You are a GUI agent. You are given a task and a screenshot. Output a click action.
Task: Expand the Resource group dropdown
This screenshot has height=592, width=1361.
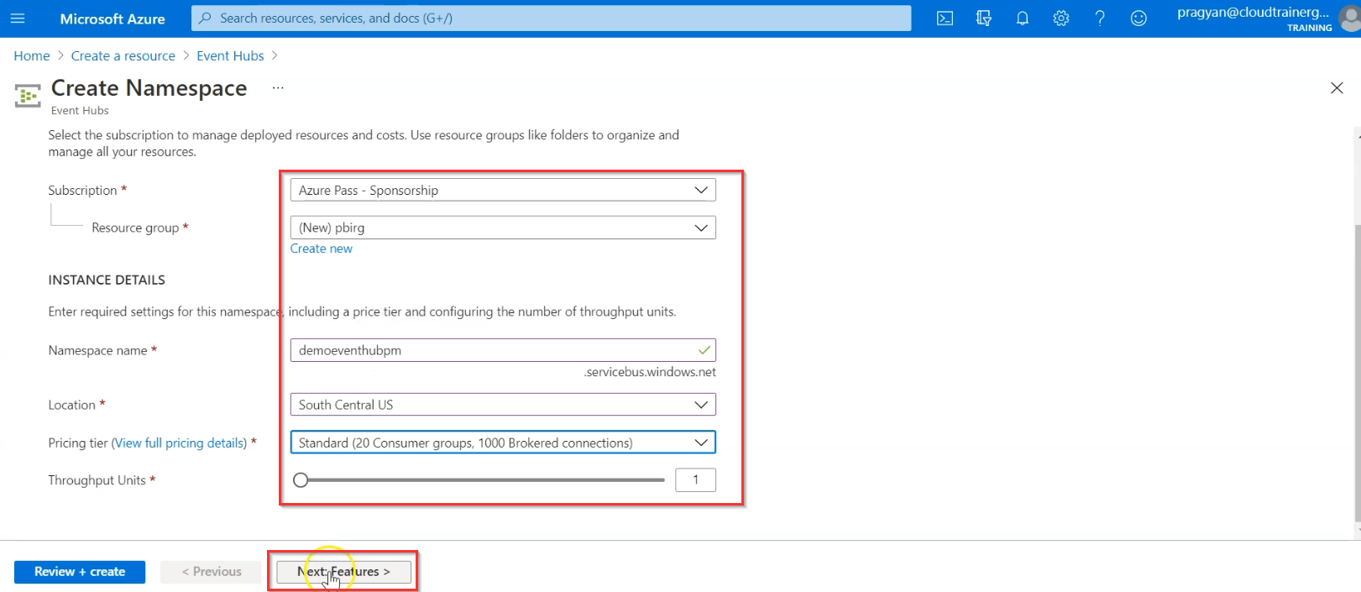tap(502, 228)
